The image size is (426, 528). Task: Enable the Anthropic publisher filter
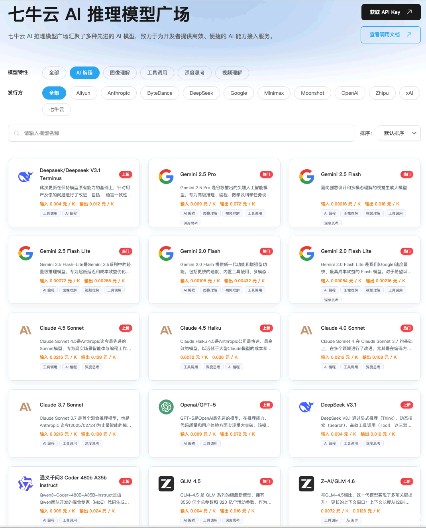(119, 93)
